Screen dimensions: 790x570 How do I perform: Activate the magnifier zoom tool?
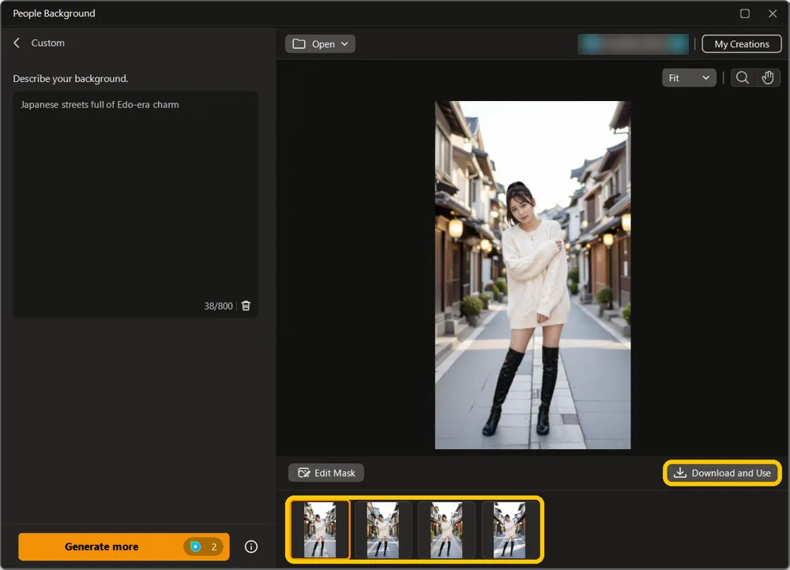coord(742,78)
